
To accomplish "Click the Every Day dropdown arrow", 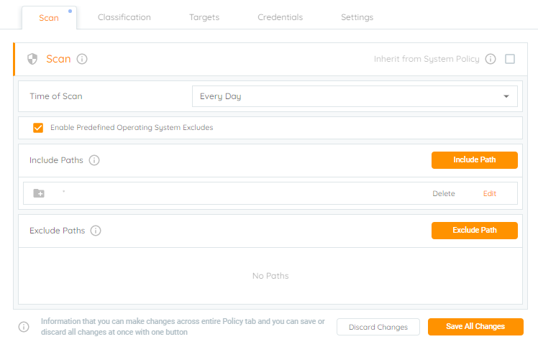I will (x=506, y=96).
